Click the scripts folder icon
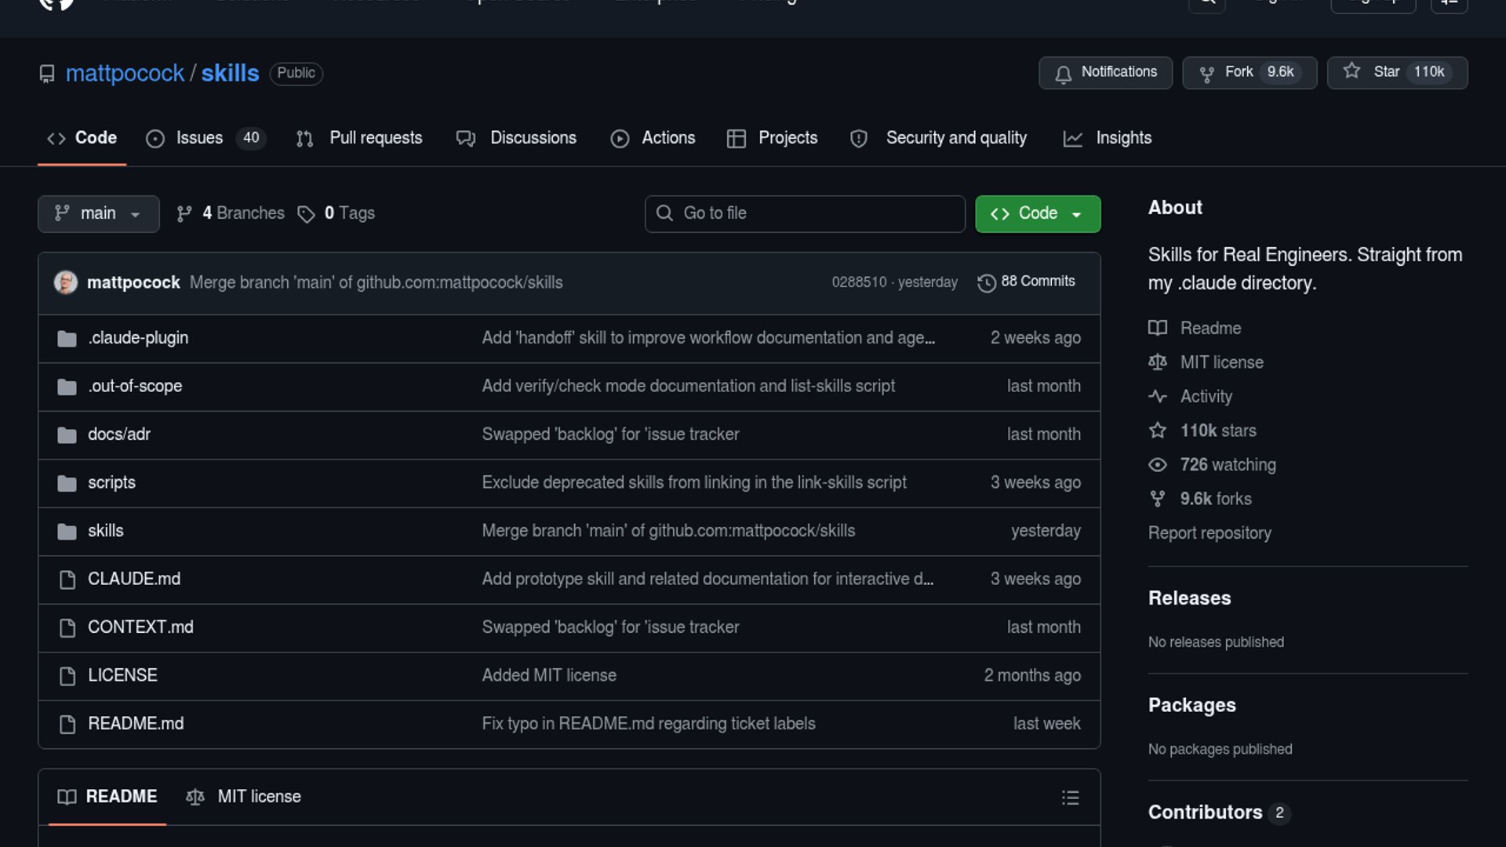1506x847 pixels. pos(67,483)
